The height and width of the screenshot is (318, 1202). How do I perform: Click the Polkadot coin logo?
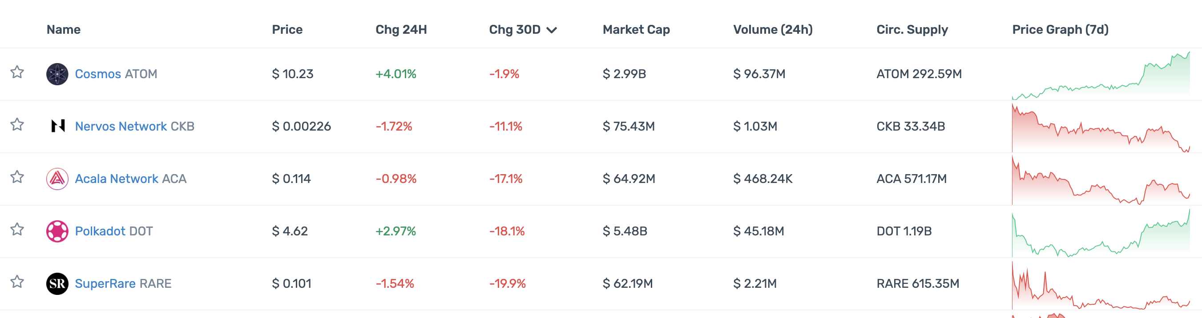point(57,231)
